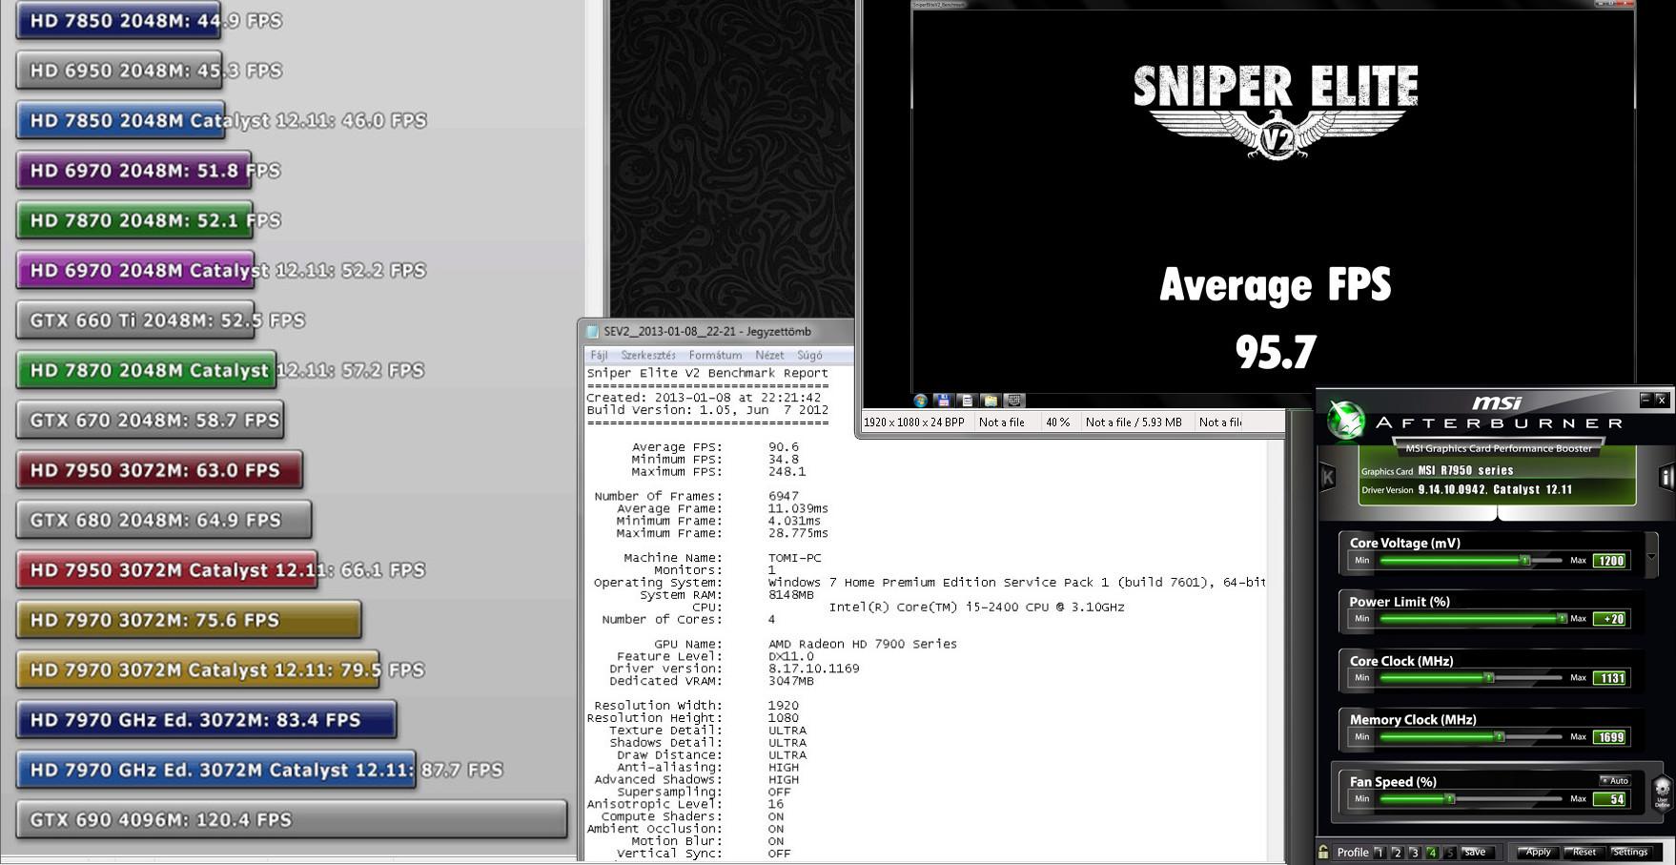The width and height of the screenshot is (1676, 865).
Task: Open Afterburner Settings
Action: point(1630,853)
